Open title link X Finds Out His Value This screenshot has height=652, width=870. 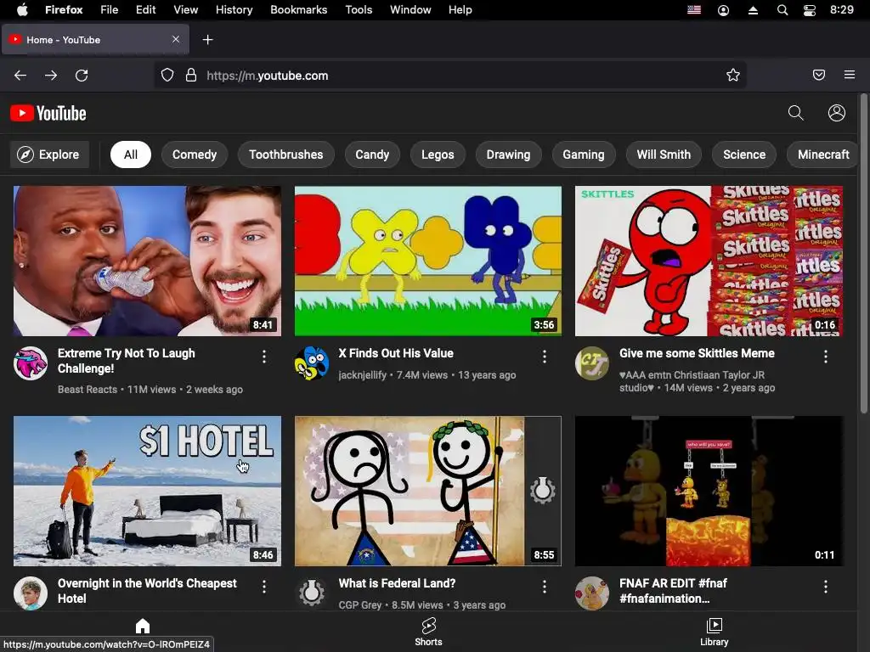click(396, 353)
